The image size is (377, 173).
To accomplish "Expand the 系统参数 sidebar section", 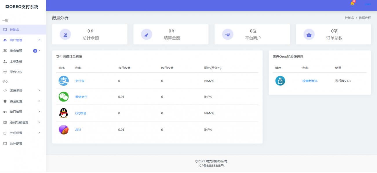I will (16, 90).
